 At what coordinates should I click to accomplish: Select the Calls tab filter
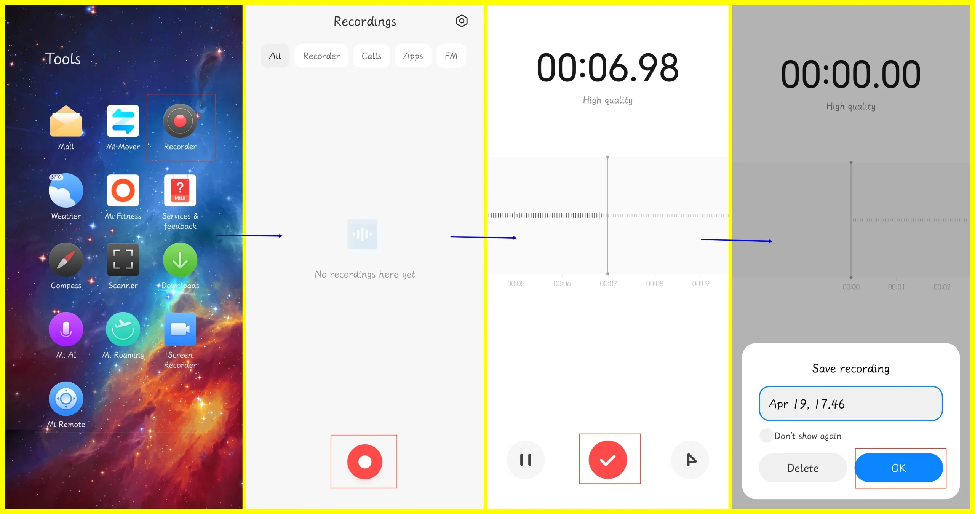[371, 56]
